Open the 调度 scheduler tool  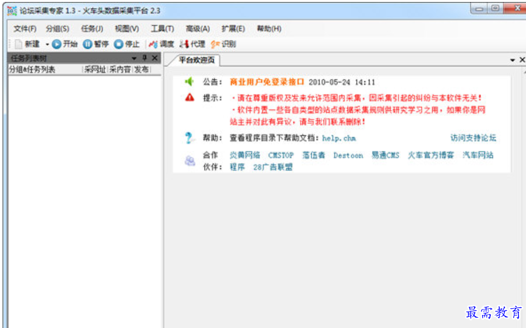162,44
